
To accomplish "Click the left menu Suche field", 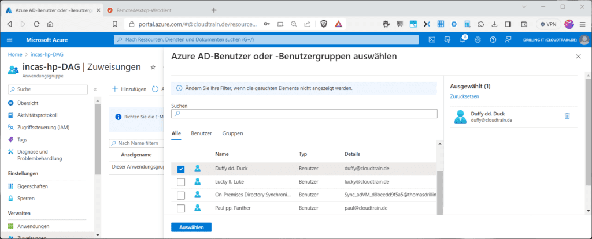I will 48,89.
